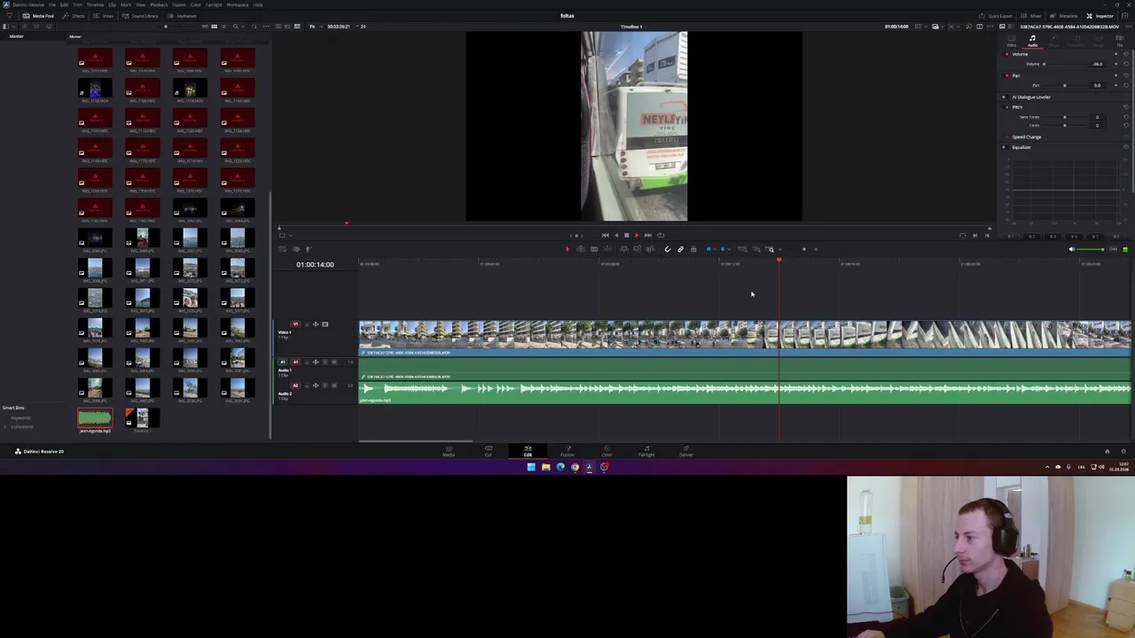This screenshot has height=638, width=1135.
Task: Open the Sound Library panel
Action: click(x=140, y=16)
